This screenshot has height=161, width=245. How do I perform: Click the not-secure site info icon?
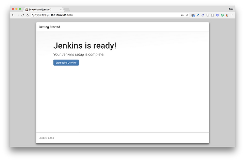pyautogui.click(x=33, y=15)
